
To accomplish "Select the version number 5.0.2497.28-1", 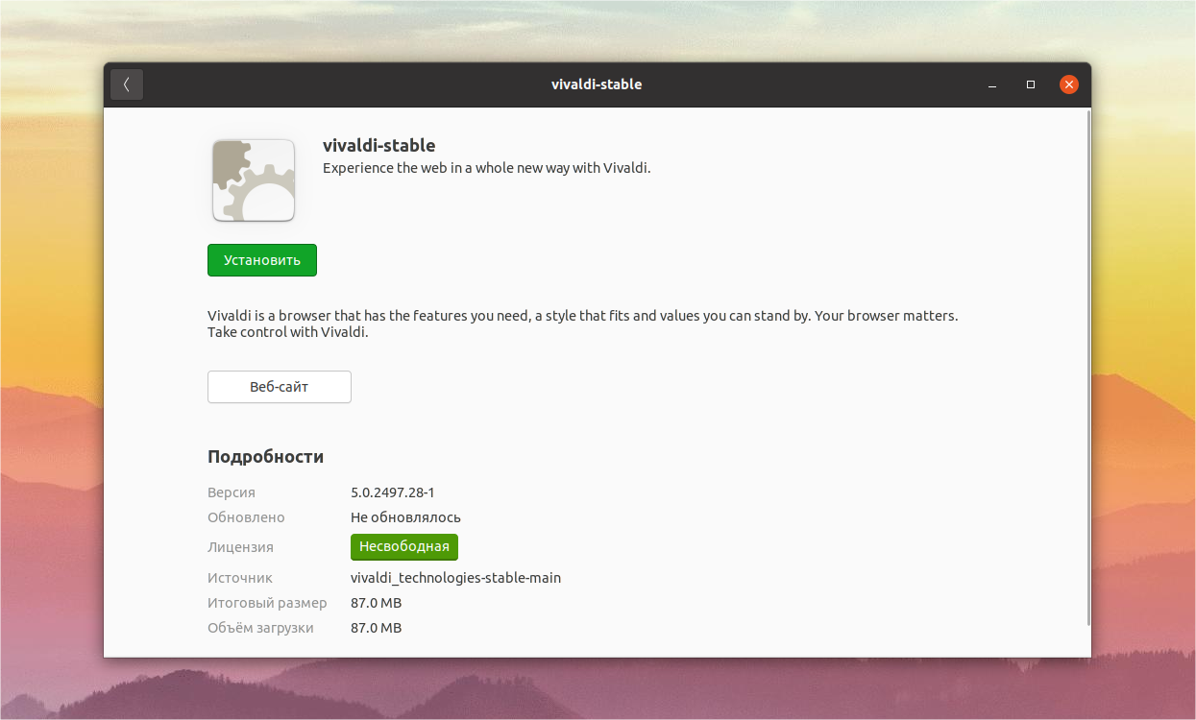I will pos(393,492).
